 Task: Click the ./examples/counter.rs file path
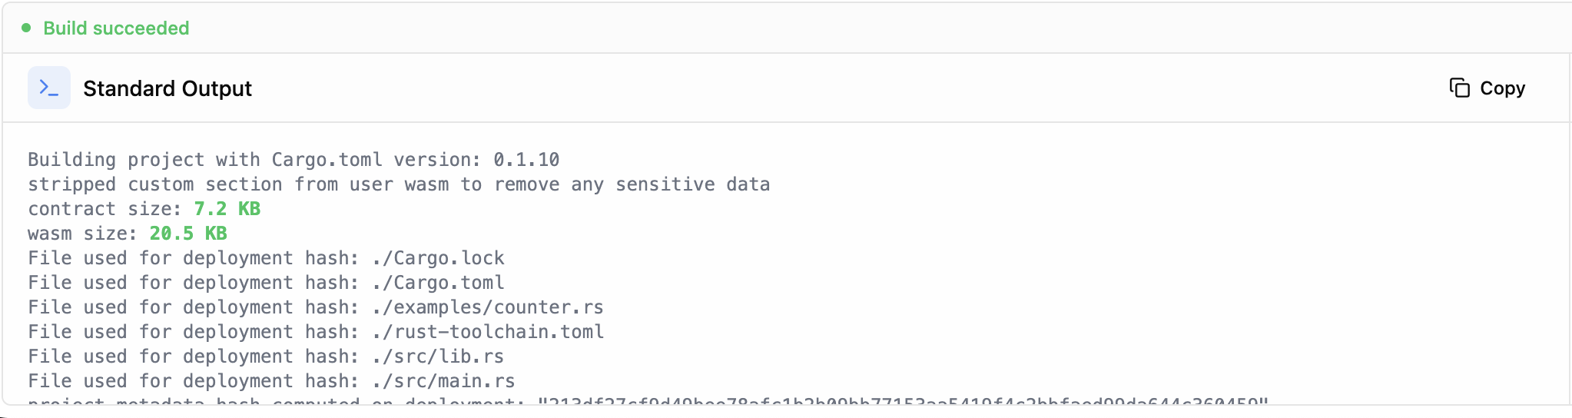click(487, 307)
